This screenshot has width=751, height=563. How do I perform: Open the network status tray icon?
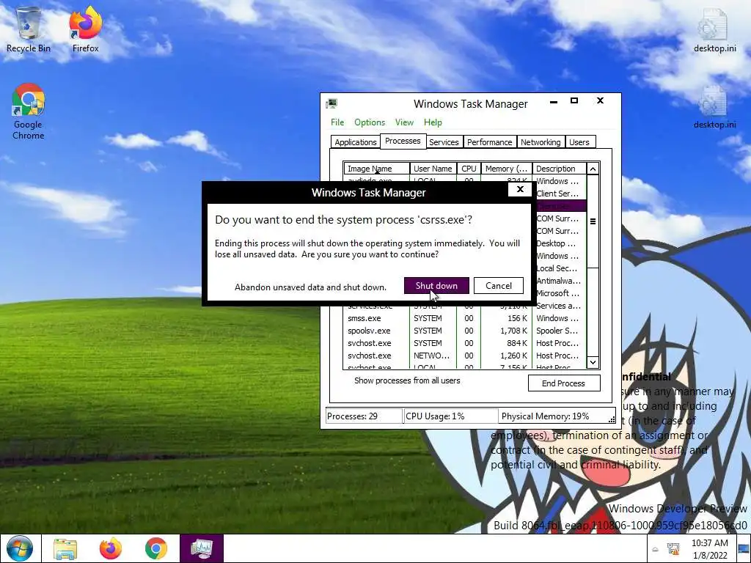(x=673, y=549)
